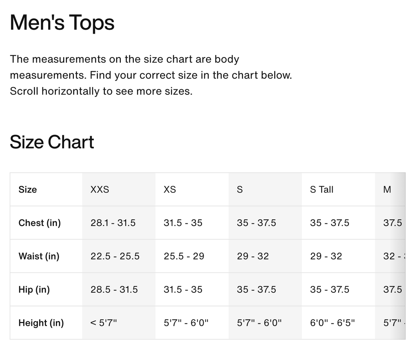Select the S size column header
The image size is (414, 350).
pos(240,189)
